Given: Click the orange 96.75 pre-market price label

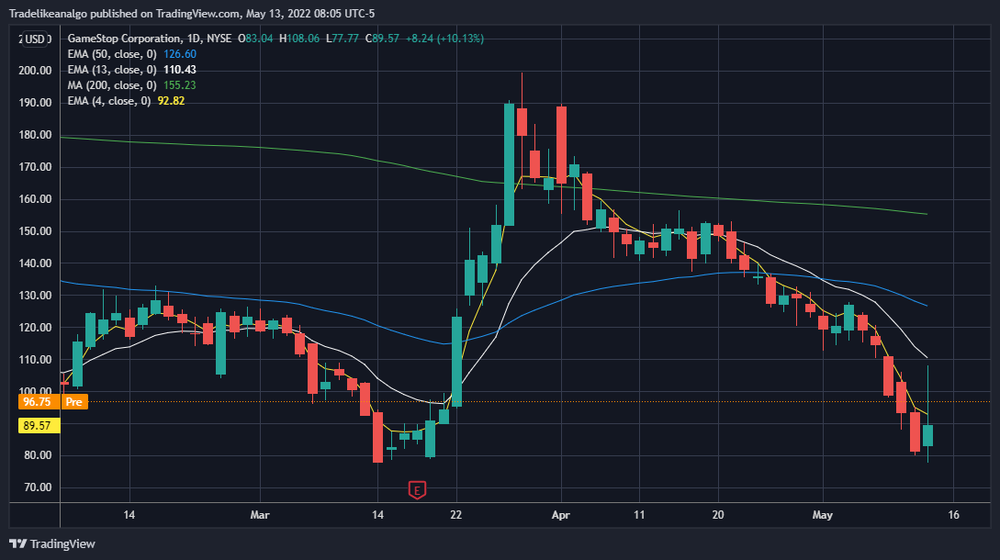Looking at the screenshot, I should pos(37,402).
